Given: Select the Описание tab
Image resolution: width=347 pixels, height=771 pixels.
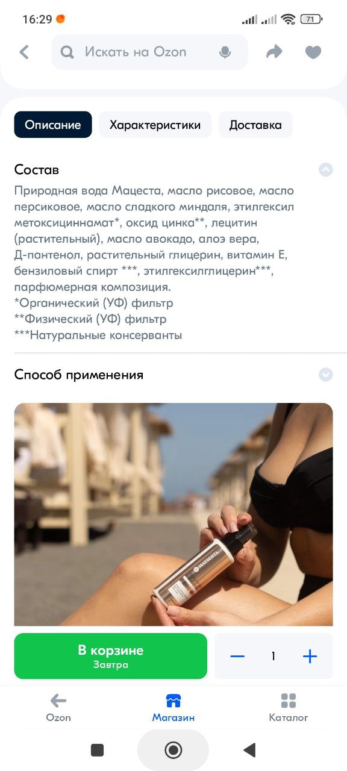Looking at the screenshot, I should [53, 125].
